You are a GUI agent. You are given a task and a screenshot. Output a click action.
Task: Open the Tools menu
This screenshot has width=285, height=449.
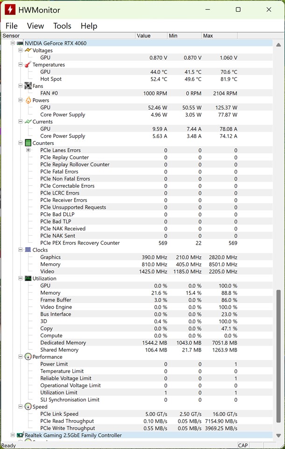click(x=62, y=26)
